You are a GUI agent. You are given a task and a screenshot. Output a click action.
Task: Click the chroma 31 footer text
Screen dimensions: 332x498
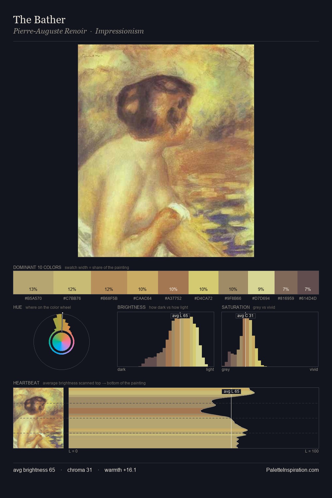coord(80,470)
